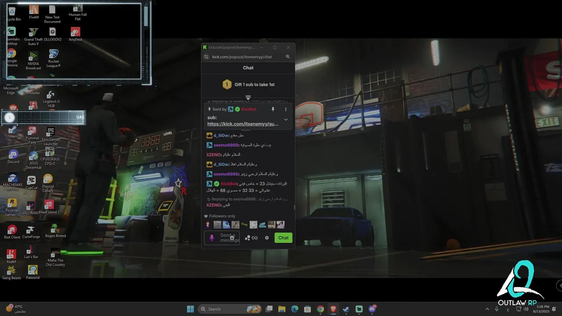Launch CurseForge desktop icon
Screen dimensions: 562x316
click(x=31, y=233)
